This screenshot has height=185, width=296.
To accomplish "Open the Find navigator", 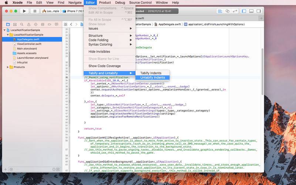I will coord(22,24).
